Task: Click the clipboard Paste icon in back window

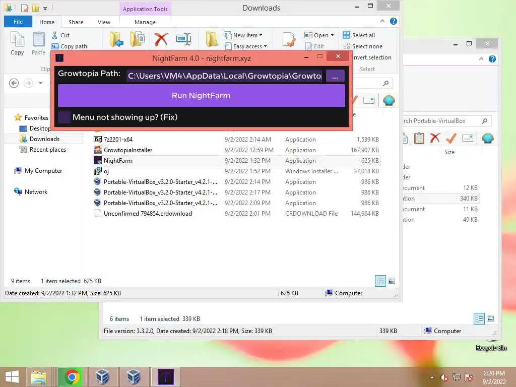Action: click(x=419, y=138)
